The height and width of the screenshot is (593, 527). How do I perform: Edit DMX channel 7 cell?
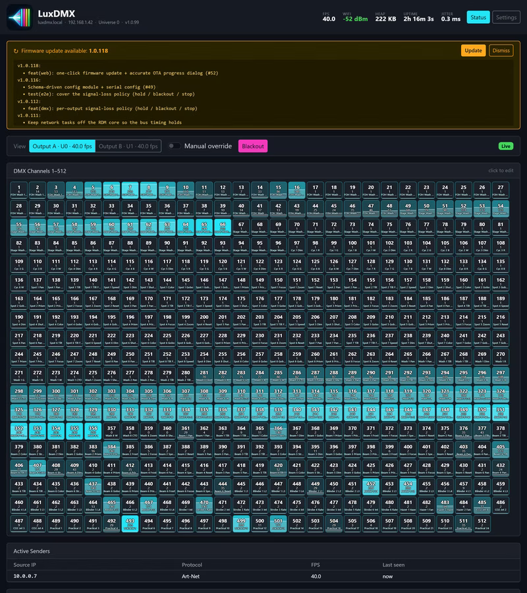(x=130, y=190)
